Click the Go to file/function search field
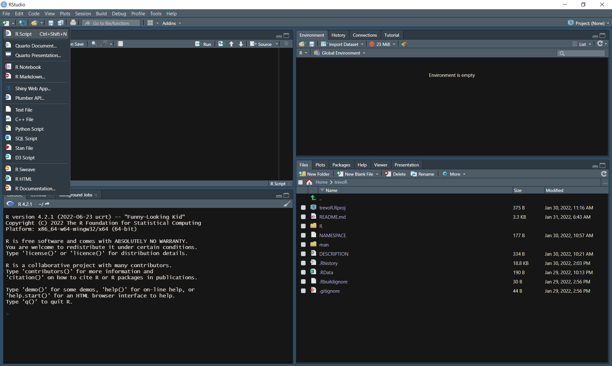This screenshot has height=366, width=612. 111,23
